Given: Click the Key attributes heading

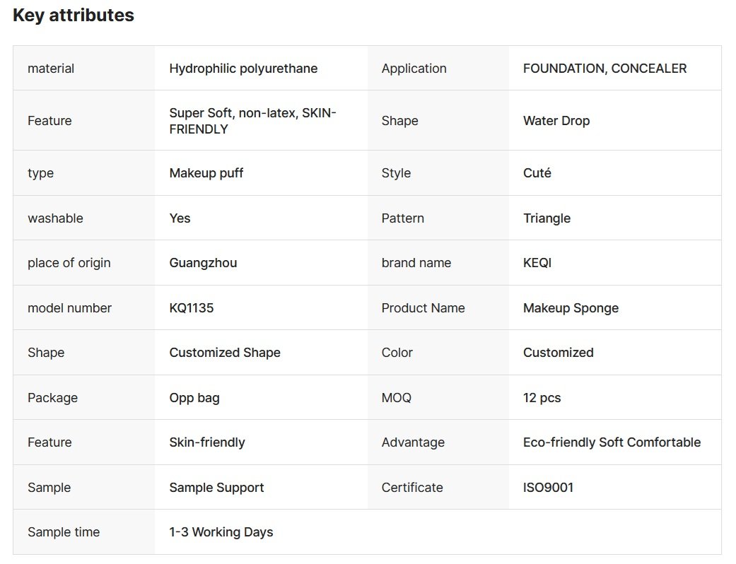Looking at the screenshot, I should [74, 15].
